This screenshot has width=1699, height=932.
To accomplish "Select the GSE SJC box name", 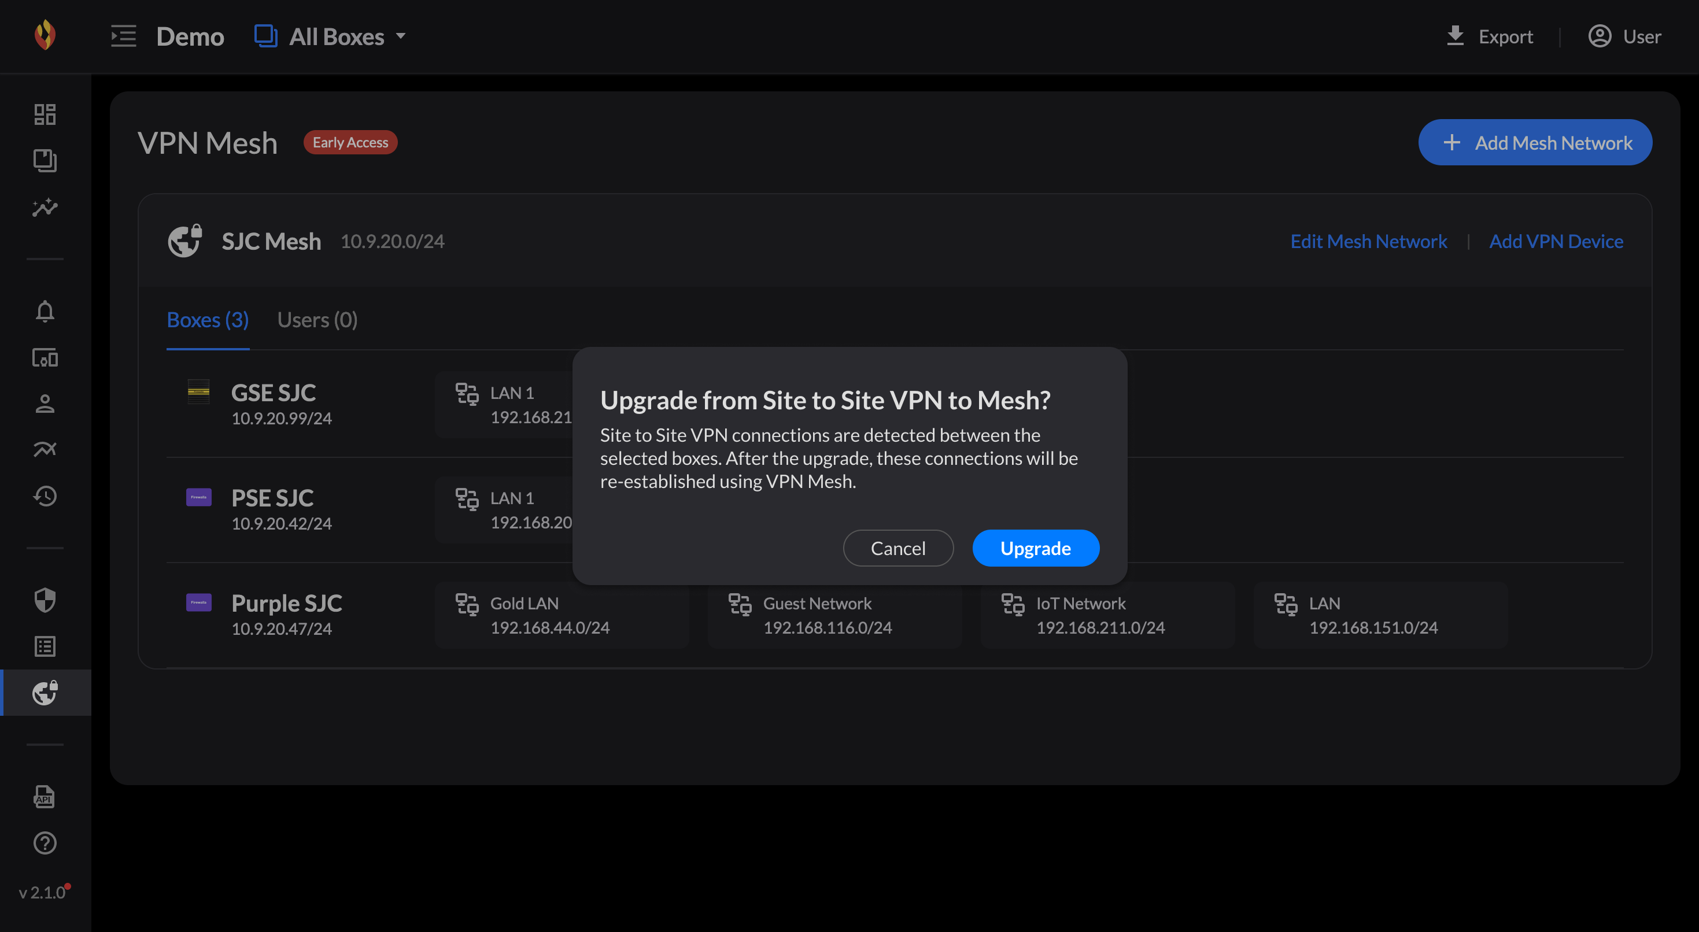I will coord(273,393).
